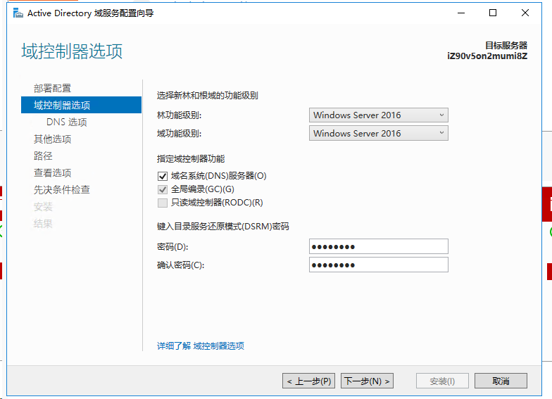The image size is (552, 399).
Task: Close the wizard window
Action: coord(525,13)
